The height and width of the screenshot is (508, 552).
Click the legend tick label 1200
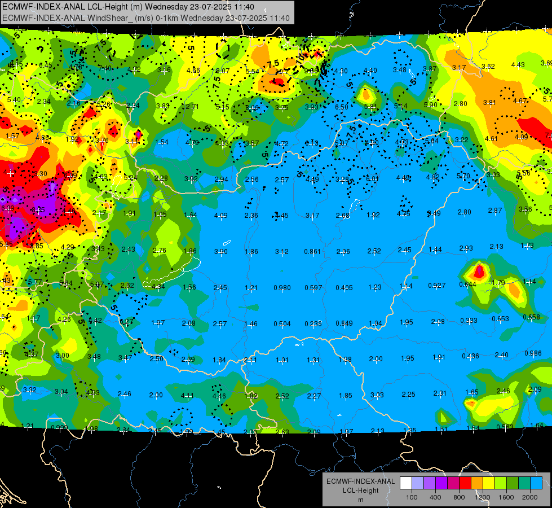point(482,497)
